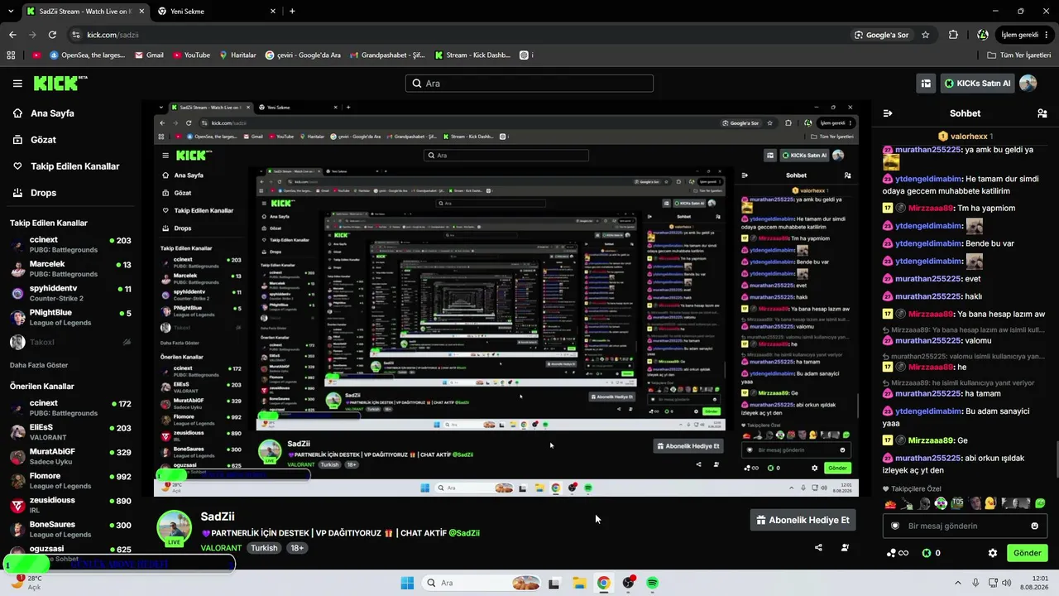Open zeusidiouss recommended channel
Screen dimensions: 1059x596
[70, 505]
